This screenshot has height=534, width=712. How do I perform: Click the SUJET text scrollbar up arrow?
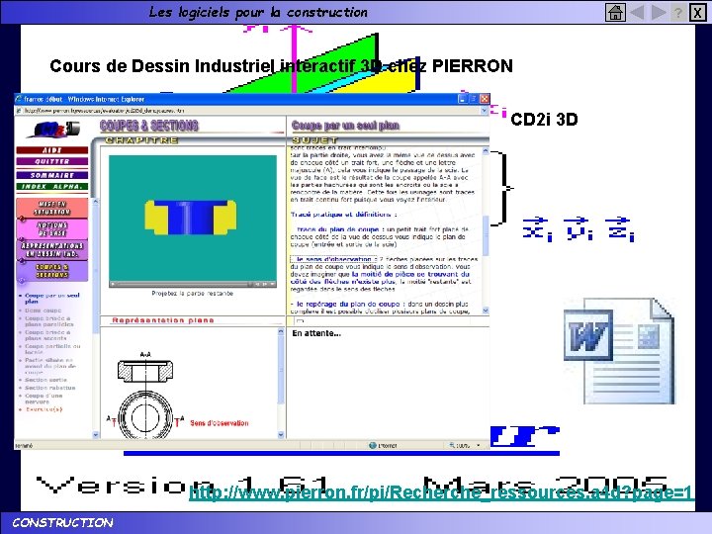[x=486, y=150]
